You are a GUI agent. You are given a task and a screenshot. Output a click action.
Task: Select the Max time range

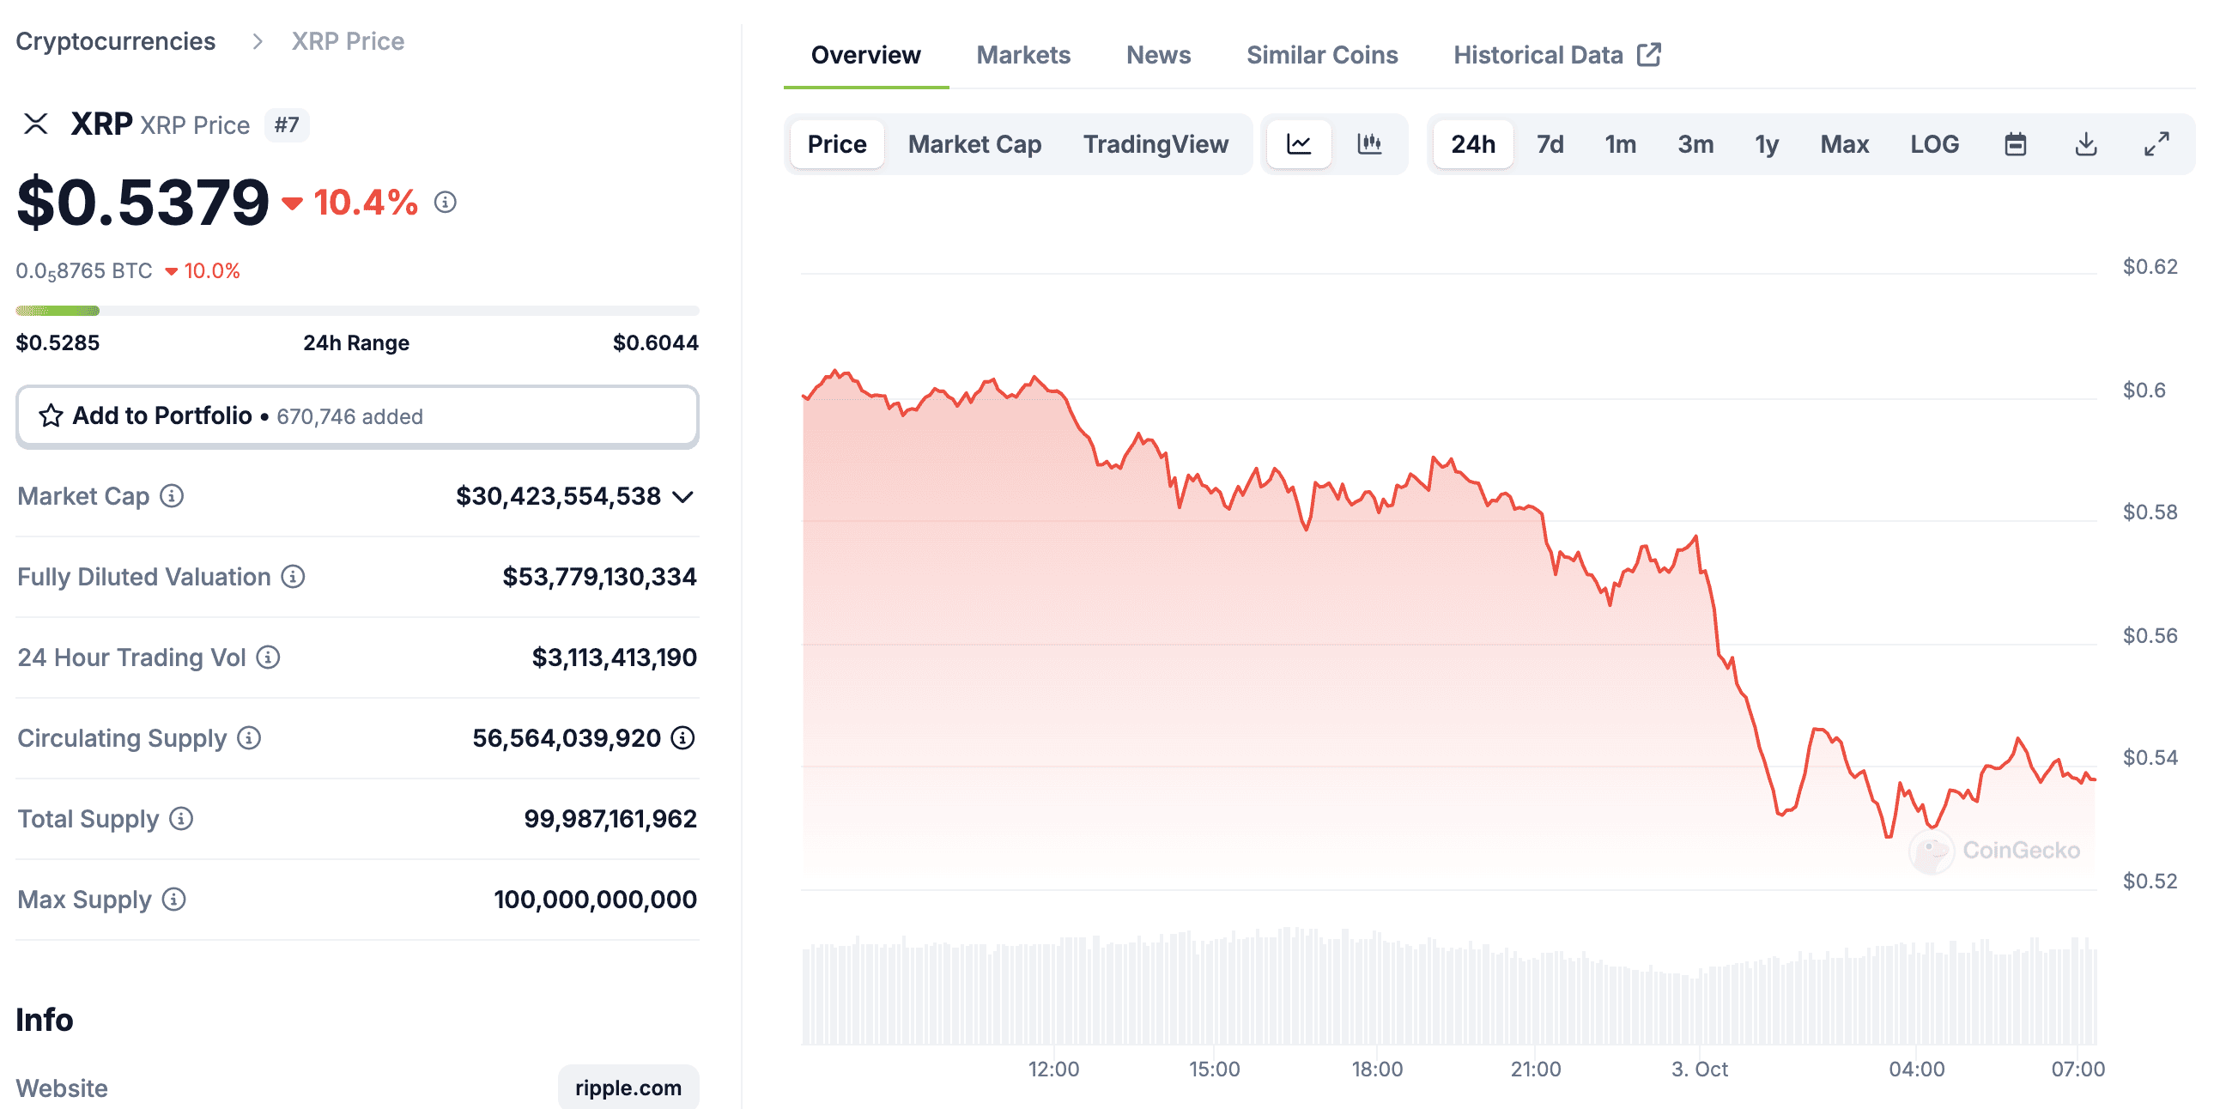coord(1843,144)
